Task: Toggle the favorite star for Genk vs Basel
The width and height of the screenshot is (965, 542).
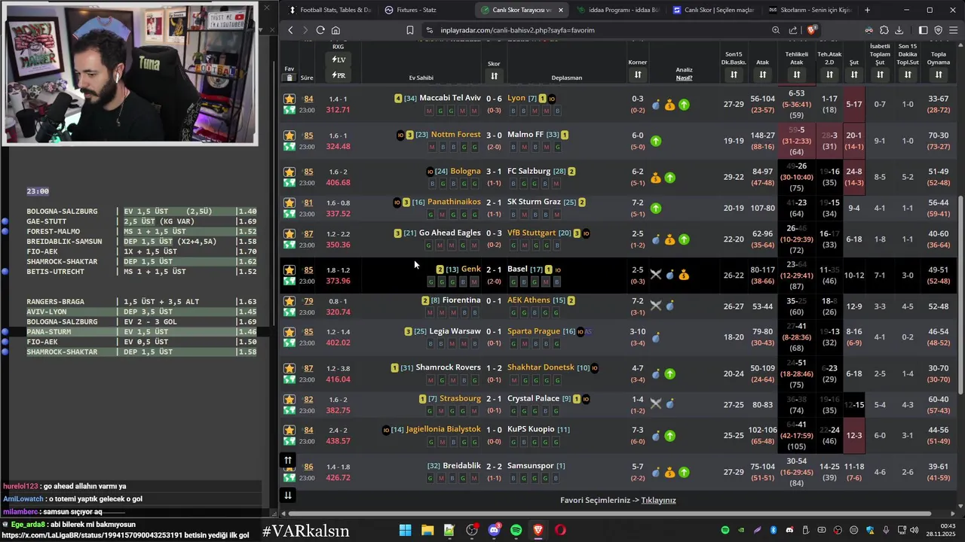Action: 289,269
